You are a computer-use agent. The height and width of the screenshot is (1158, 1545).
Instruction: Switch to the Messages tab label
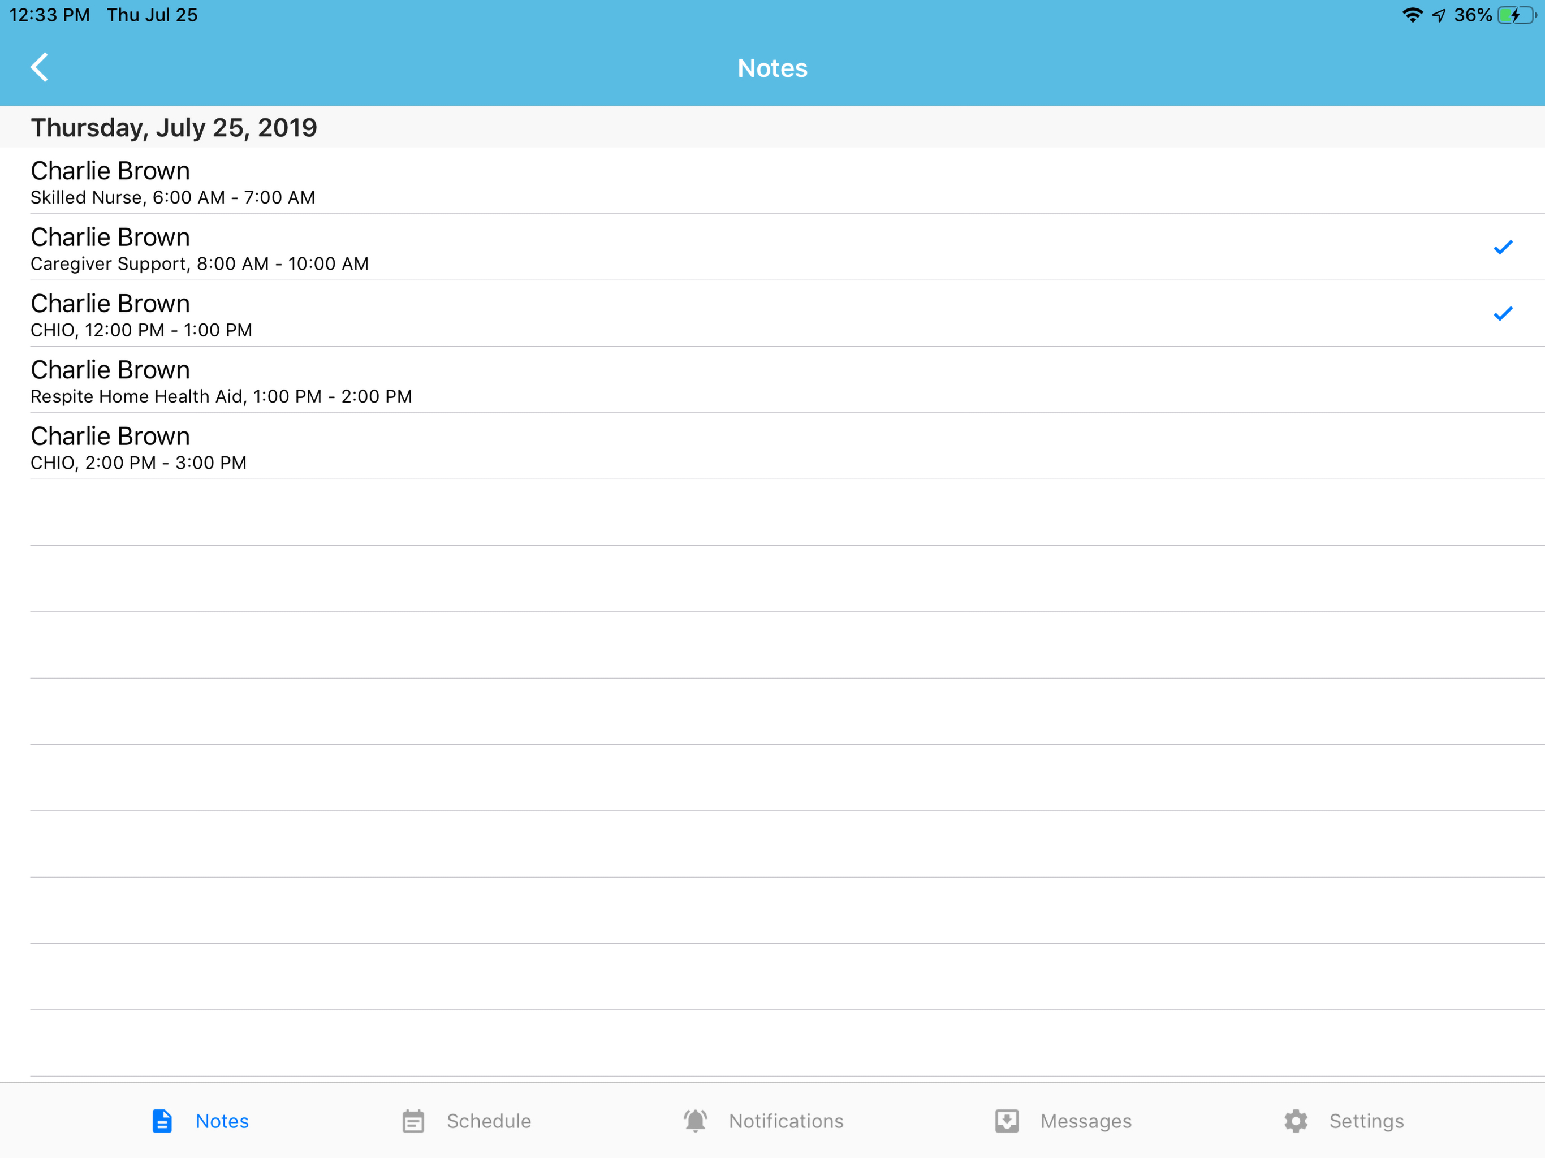pos(1085,1121)
